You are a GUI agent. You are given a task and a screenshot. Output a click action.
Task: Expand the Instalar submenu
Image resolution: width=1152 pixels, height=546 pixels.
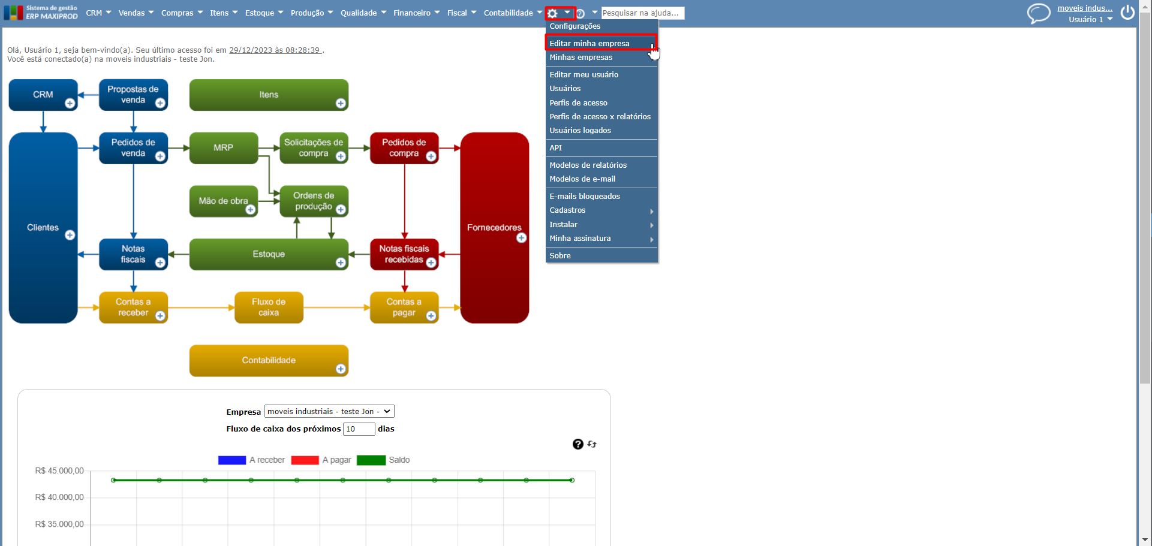(x=601, y=225)
